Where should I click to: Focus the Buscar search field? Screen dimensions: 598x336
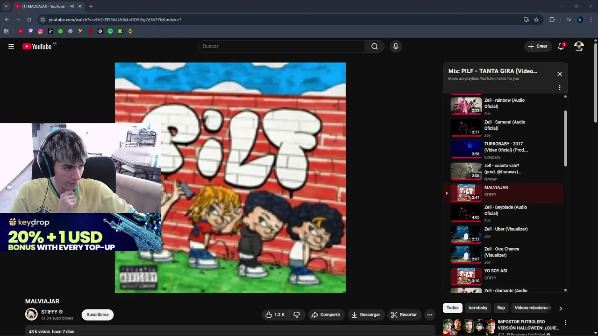coord(281,46)
